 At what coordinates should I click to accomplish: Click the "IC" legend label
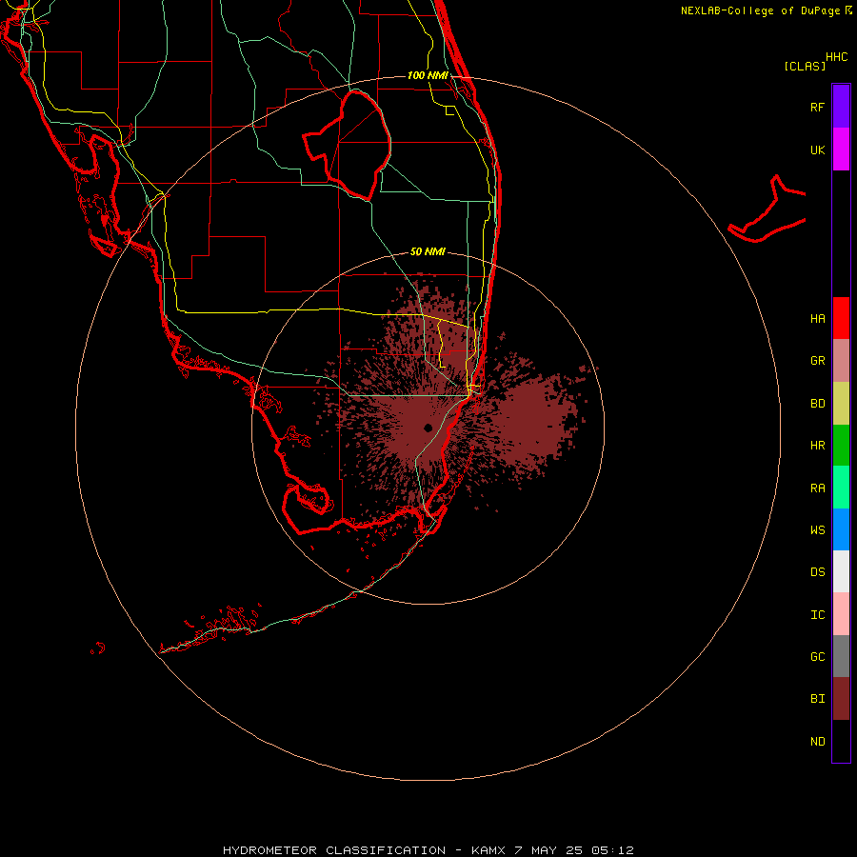point(817,615)
